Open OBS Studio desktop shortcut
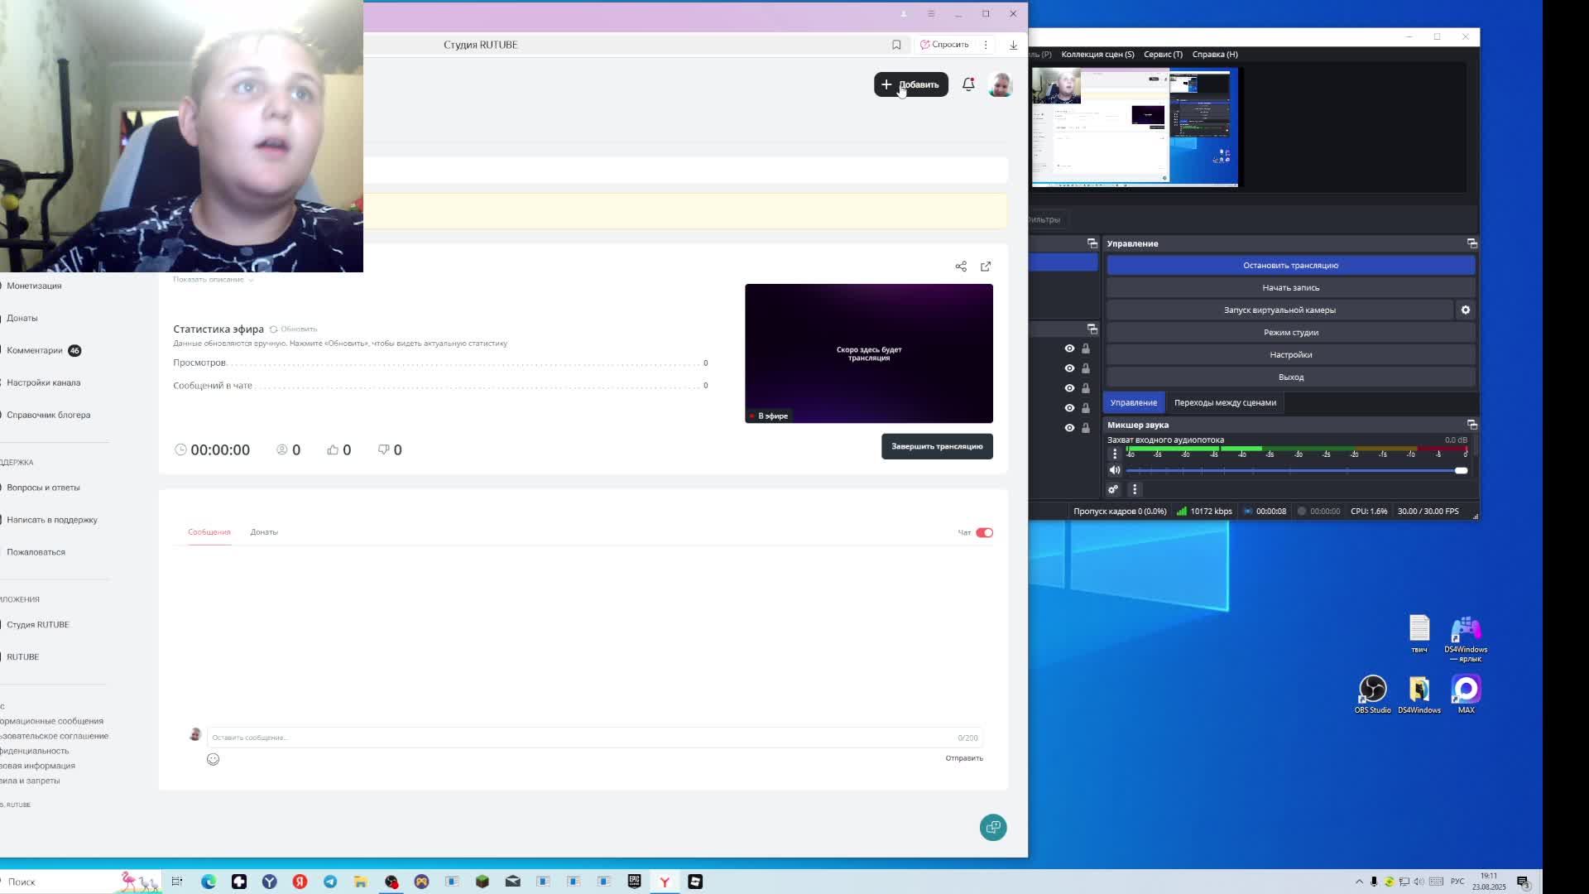 point(1372,690)
